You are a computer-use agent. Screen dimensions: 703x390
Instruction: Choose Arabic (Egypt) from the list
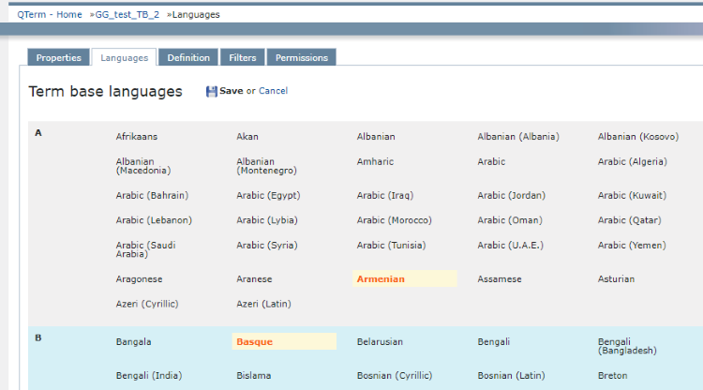point(267,196)
